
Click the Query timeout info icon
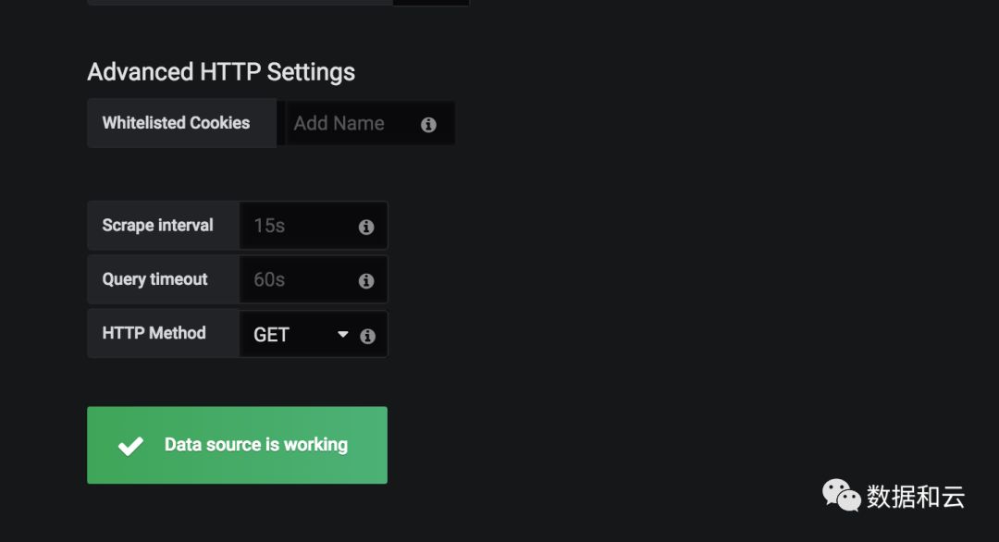(x=366, y=280)
